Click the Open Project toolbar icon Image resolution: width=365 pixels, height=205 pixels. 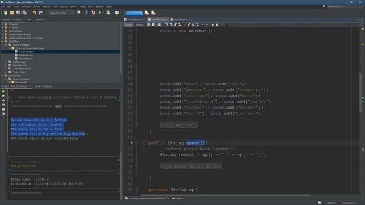tap(18, 13)
